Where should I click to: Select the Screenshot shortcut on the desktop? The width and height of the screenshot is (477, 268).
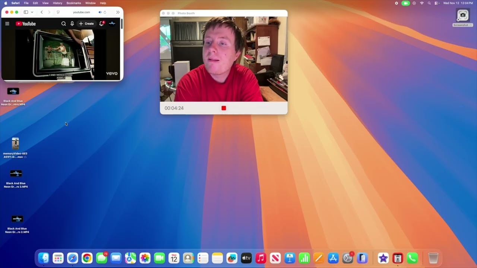(462, 17)
